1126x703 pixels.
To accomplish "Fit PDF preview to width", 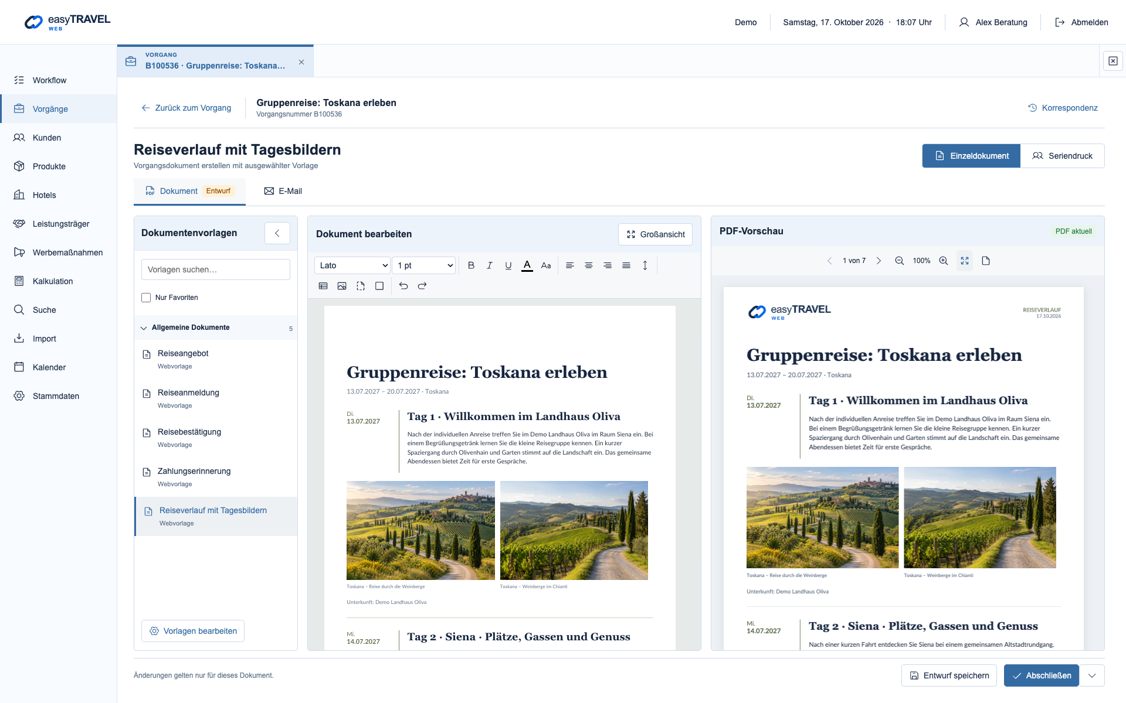I will (x=965, y=261).
